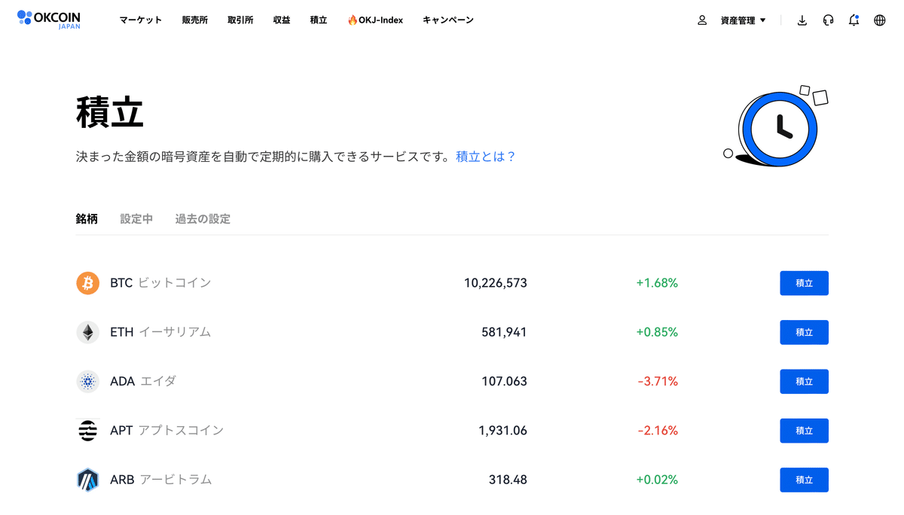Switch to the 設定中 tab

click(136, 218)
